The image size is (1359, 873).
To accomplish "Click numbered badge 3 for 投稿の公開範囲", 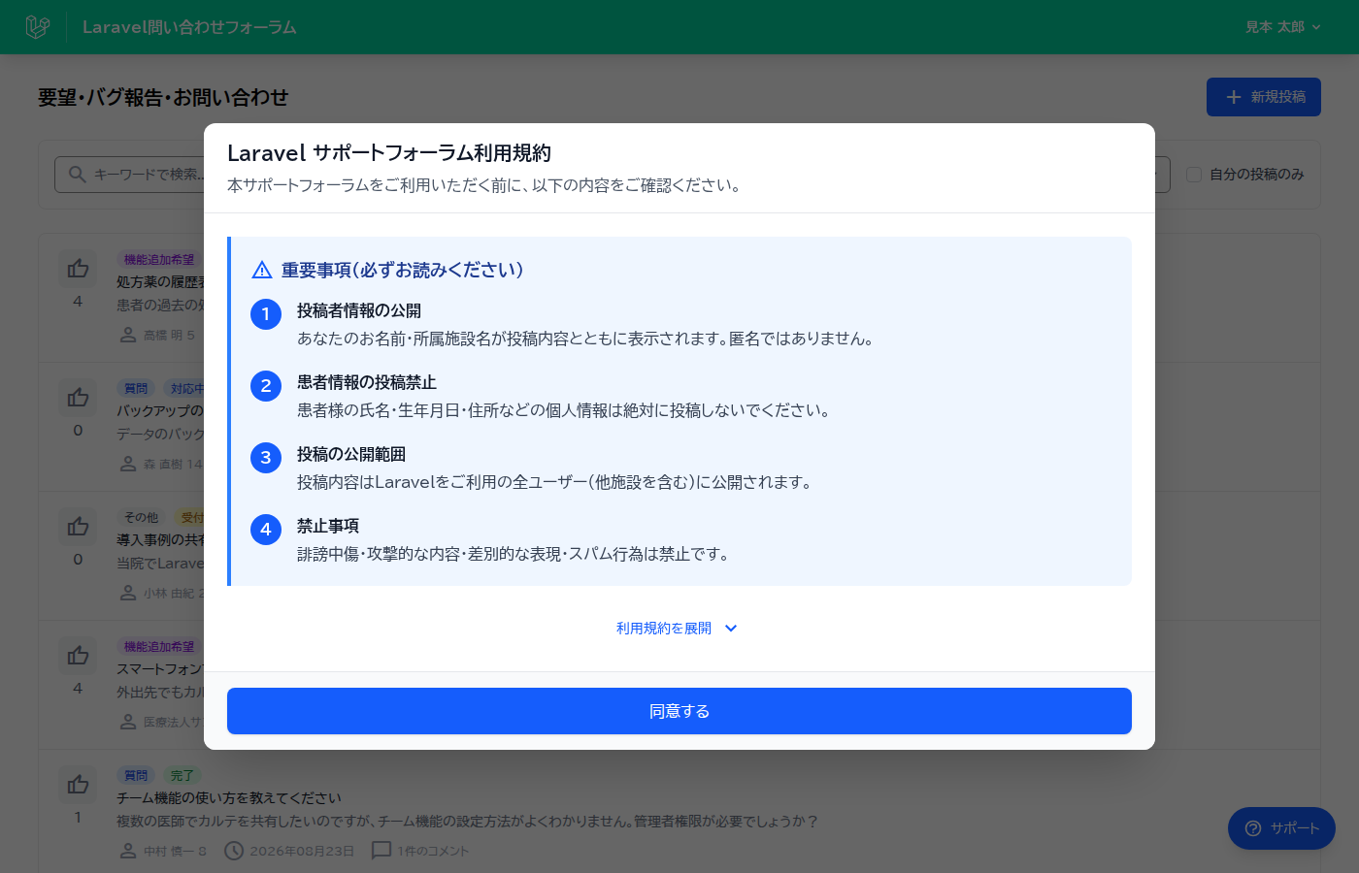I will click(266, 458).
